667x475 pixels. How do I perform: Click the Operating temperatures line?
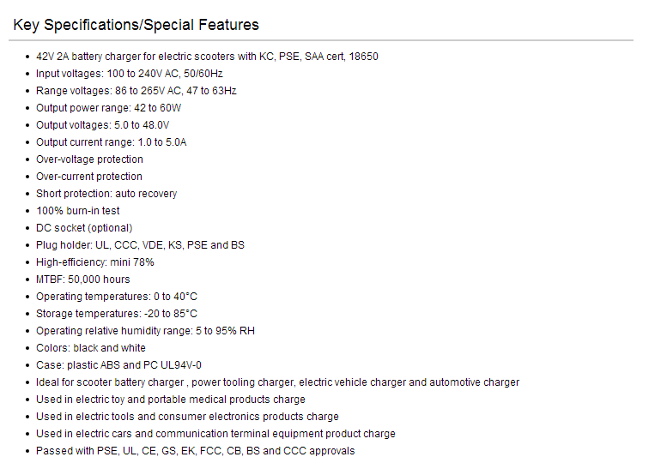point(117,297)
